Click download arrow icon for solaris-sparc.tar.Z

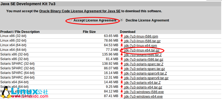pyautogui.click(x=122, y=64)
